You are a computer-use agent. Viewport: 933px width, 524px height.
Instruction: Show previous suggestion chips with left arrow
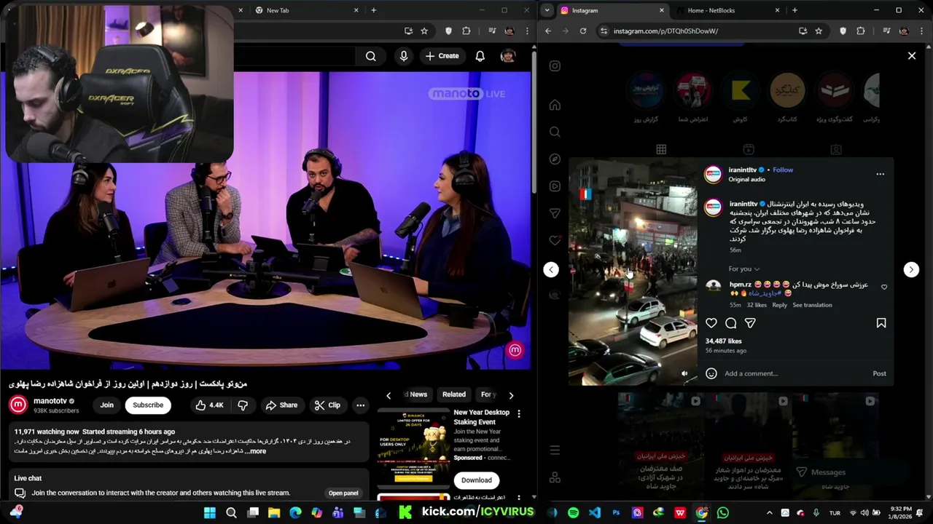tap(389, 395)
